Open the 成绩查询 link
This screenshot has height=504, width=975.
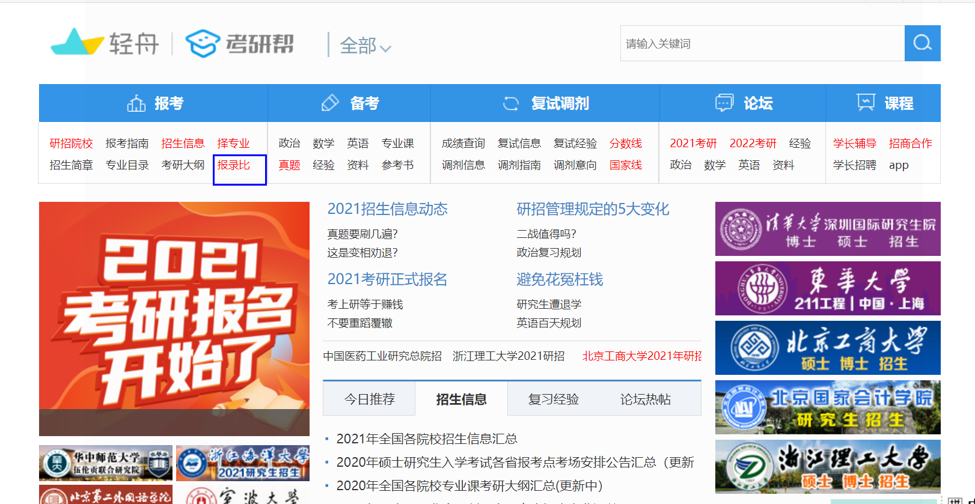pyautogui.click(x=463, y=144)
